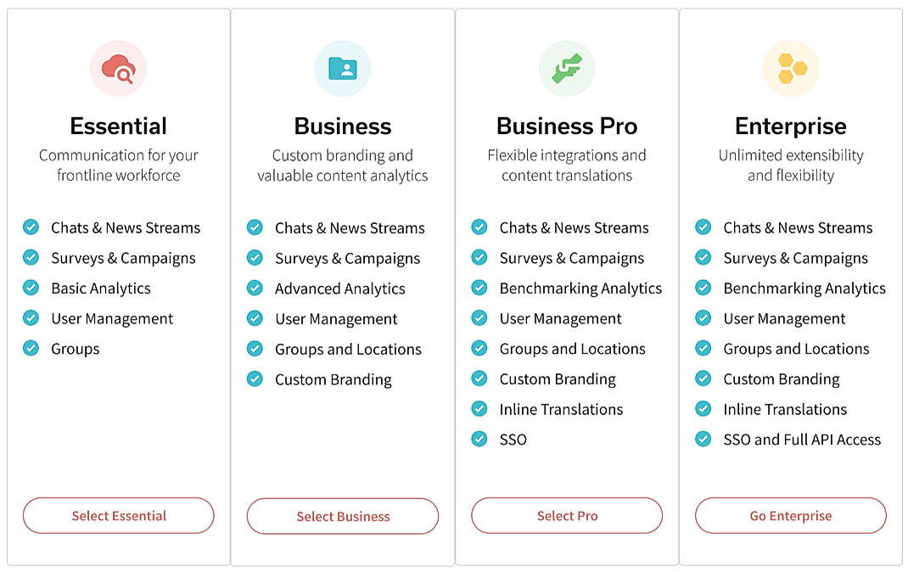Click the Business plan folder icon

click(x=343, y=68)
